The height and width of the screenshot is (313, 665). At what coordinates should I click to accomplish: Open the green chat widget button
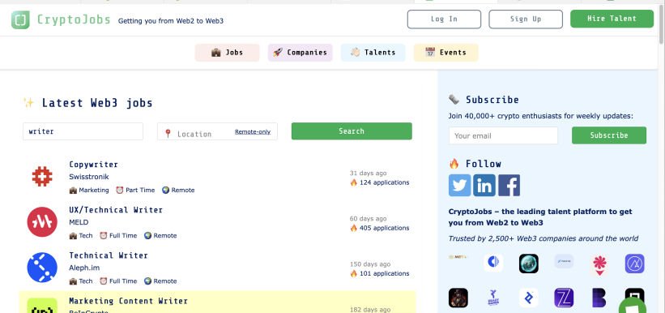(633, 305)
